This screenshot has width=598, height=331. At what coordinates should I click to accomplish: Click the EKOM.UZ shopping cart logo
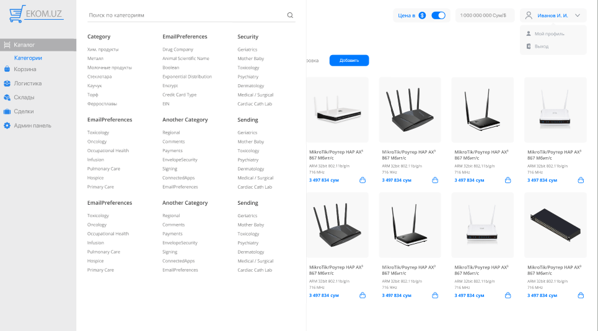tap(36, 14)
